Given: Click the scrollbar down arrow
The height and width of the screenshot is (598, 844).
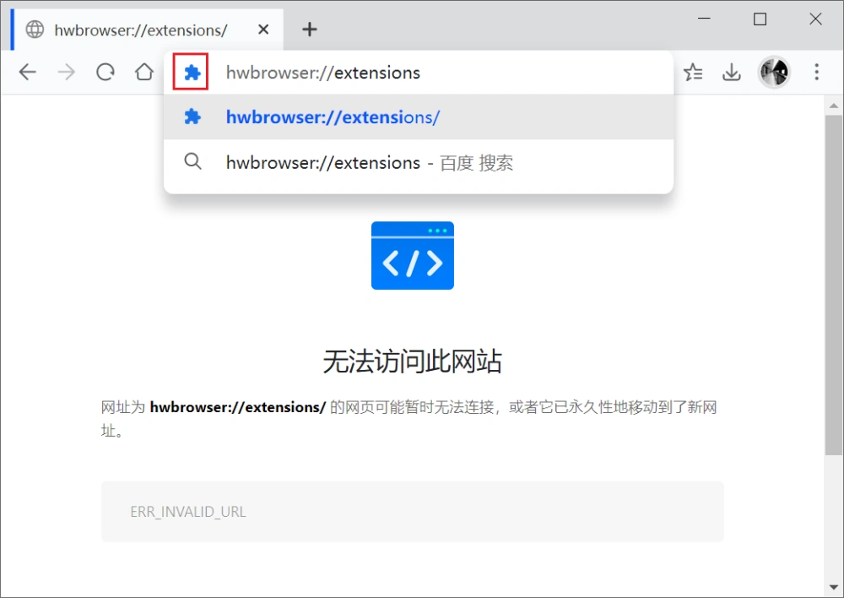Looking at the screenshot, I should 834,587.
